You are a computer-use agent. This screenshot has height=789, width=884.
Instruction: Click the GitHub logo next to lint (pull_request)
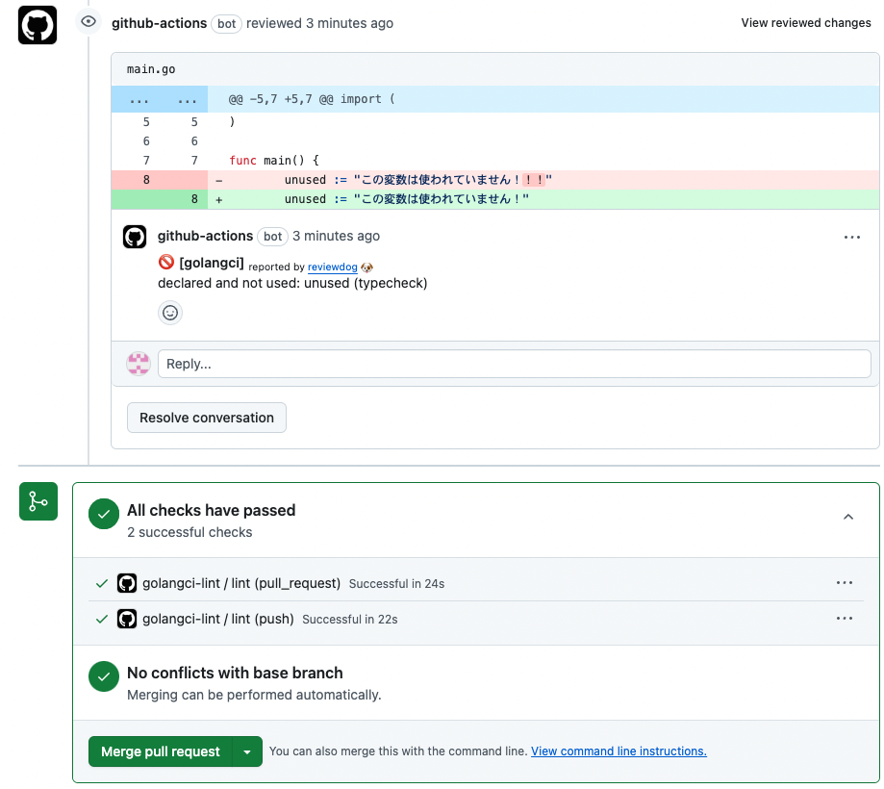coord(127,583)
